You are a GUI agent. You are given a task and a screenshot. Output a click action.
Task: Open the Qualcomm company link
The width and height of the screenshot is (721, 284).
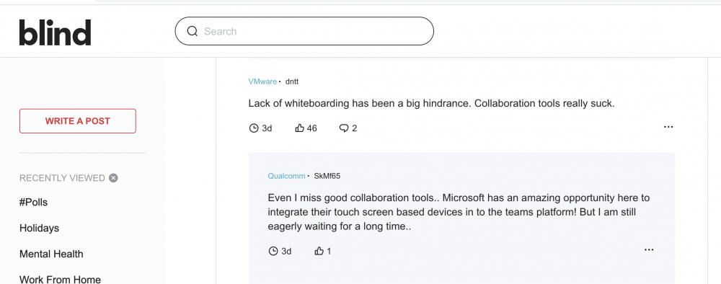(286, 176)
